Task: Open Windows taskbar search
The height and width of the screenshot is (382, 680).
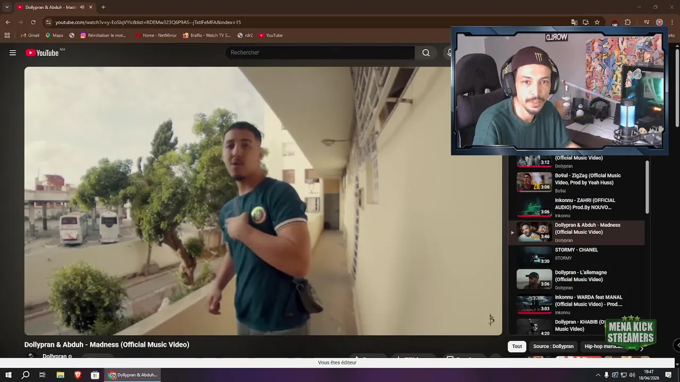Action: point(25,375)
